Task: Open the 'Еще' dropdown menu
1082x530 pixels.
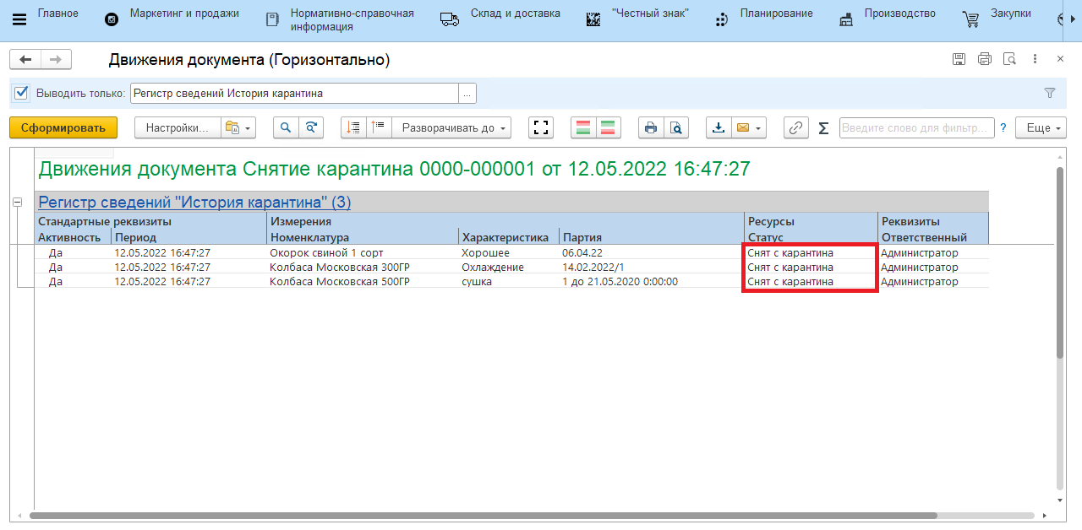Action: pos(1041,127)
